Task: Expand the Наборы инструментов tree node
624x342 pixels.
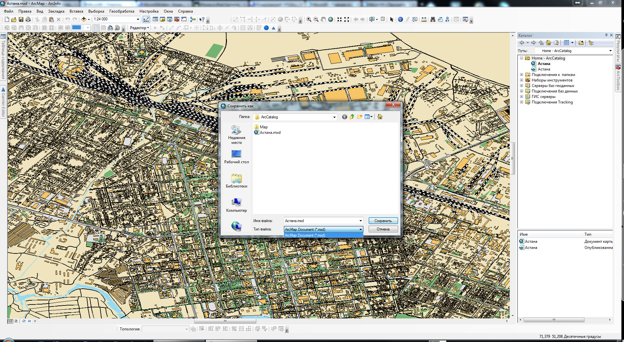Action: coord(521,80)
